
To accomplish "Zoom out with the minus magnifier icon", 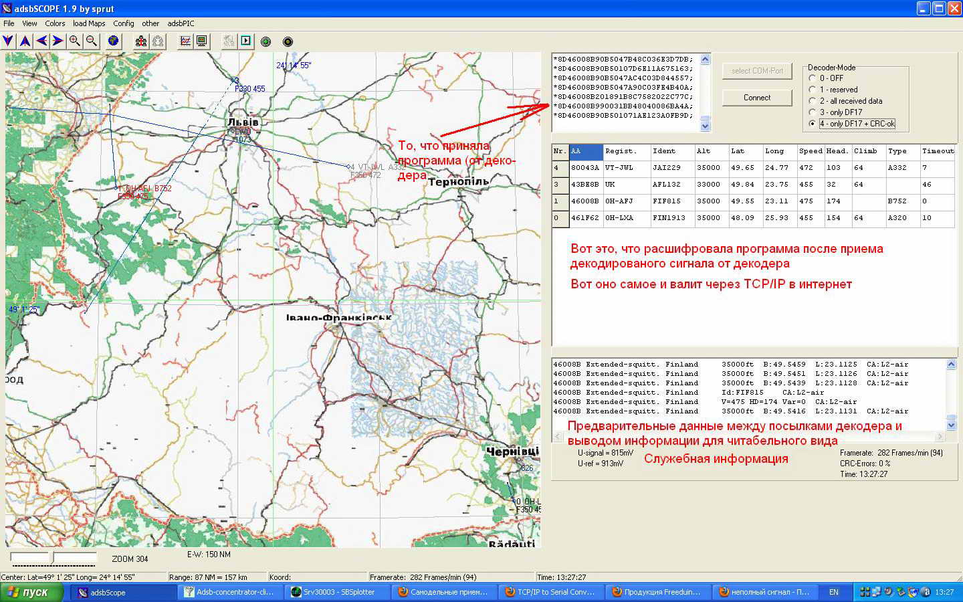I will coord(92,41).
